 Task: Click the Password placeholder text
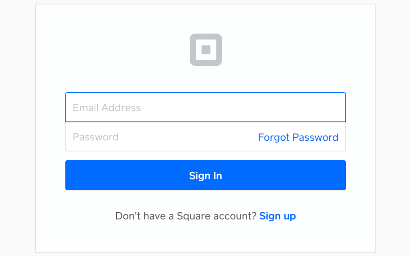tap(95, 137)
